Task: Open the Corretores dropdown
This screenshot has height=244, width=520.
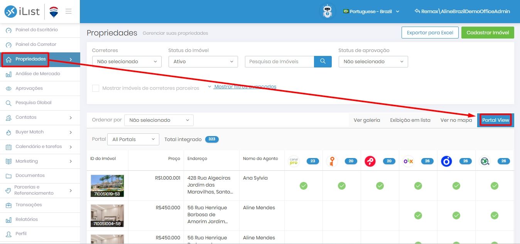Action: click(127, 61)
